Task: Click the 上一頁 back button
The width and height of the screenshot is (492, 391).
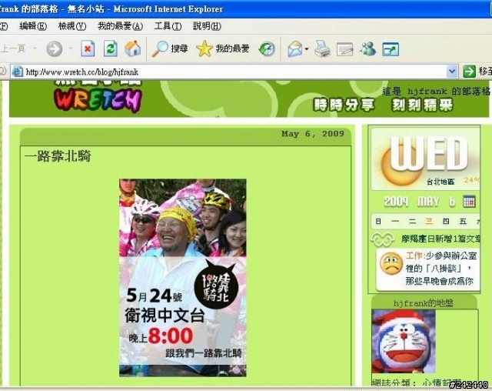Action: tap(13, 48)
